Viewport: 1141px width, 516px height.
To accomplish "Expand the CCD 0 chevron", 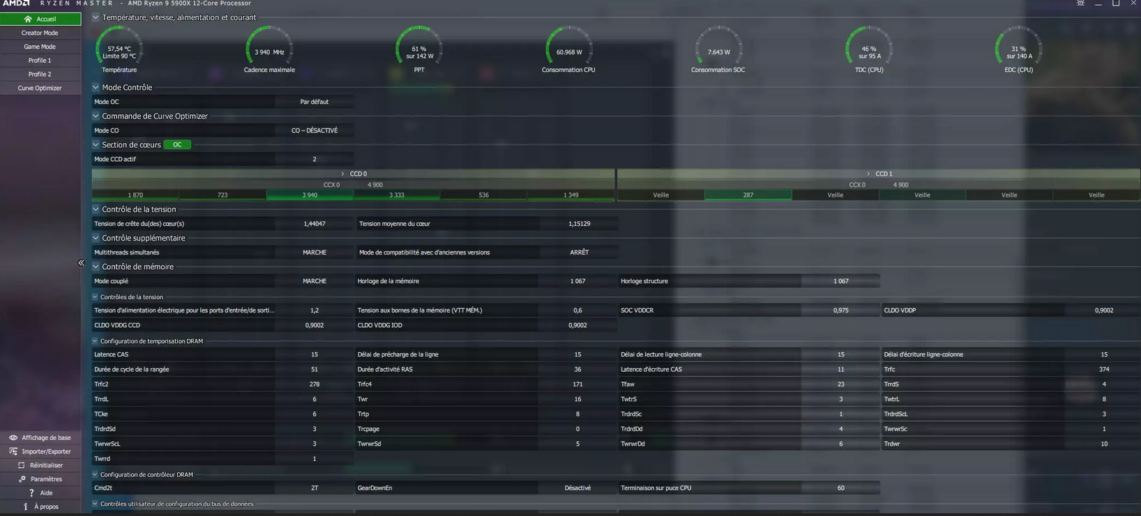I will coord(342,174).
